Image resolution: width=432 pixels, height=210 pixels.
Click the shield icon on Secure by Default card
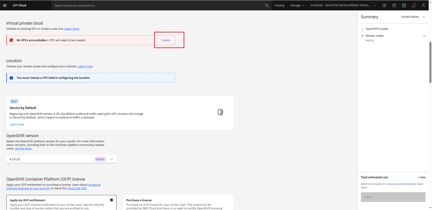tap(220, 112)
